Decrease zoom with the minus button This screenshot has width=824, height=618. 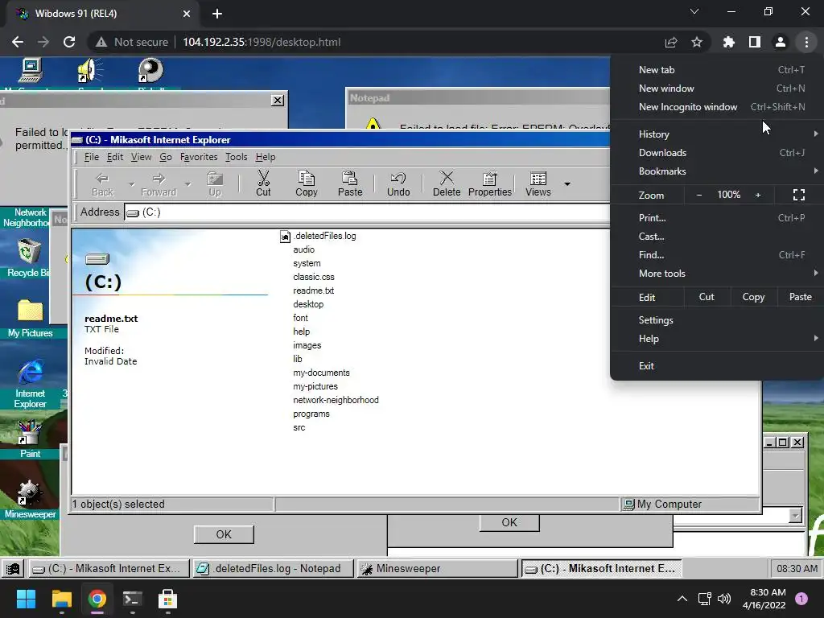click(699, 195)
